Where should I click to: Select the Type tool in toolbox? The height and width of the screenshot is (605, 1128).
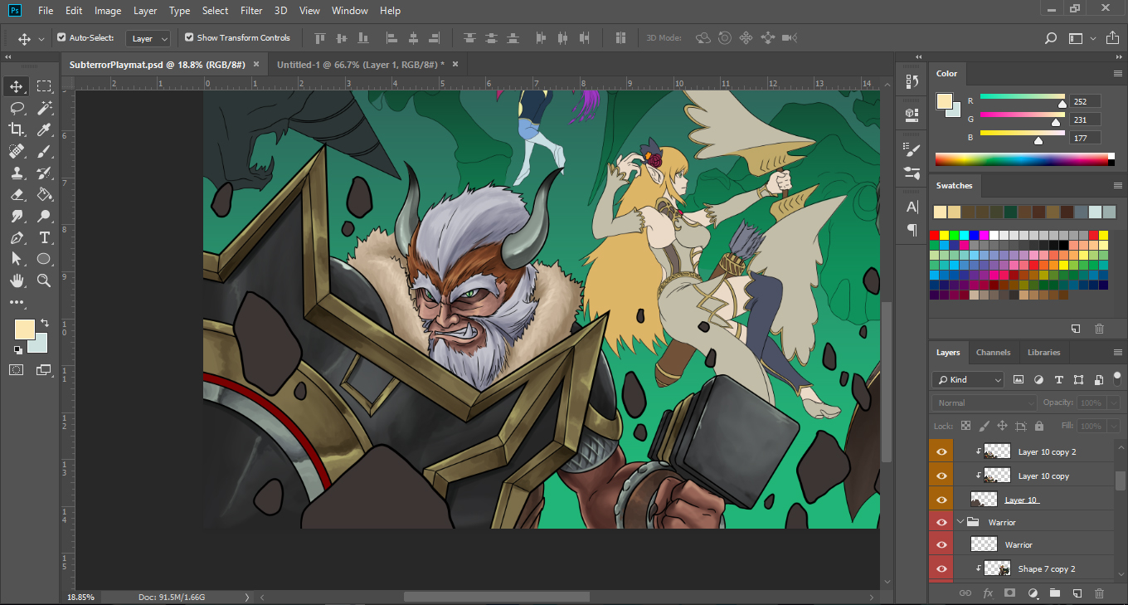point(45,237)
